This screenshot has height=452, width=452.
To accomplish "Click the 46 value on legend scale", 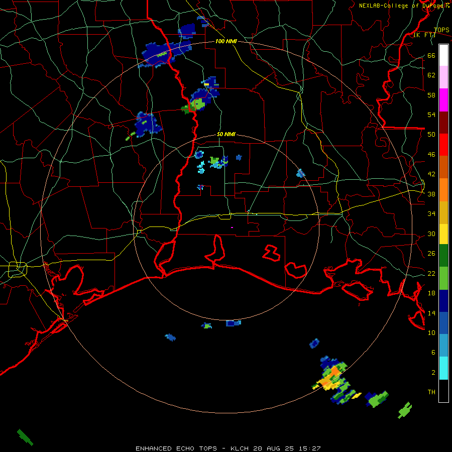I will (x=431, y=155).
